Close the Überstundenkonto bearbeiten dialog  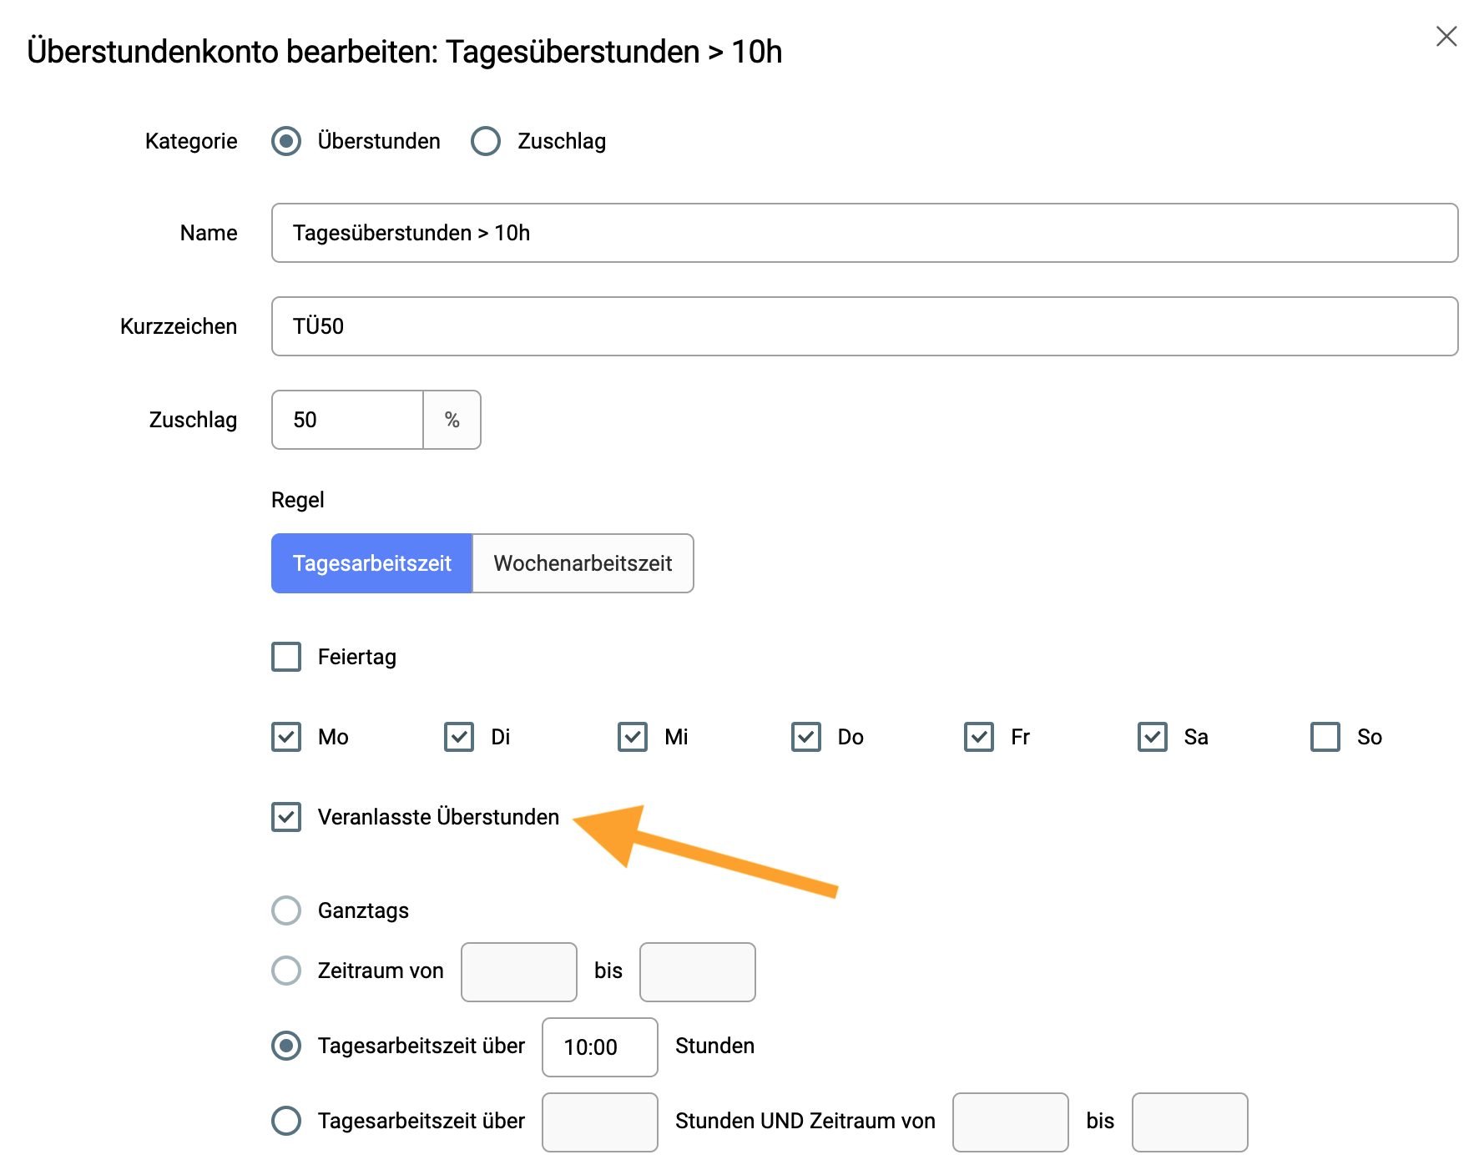1446,36
